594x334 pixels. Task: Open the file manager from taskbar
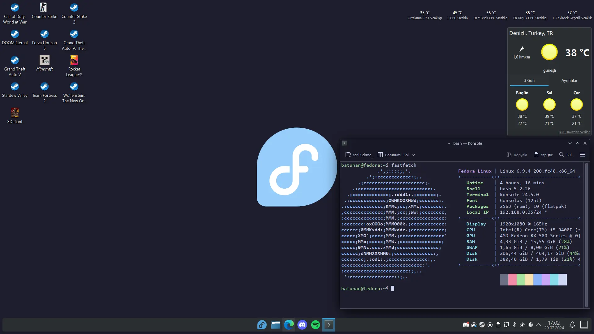(275, 325)
